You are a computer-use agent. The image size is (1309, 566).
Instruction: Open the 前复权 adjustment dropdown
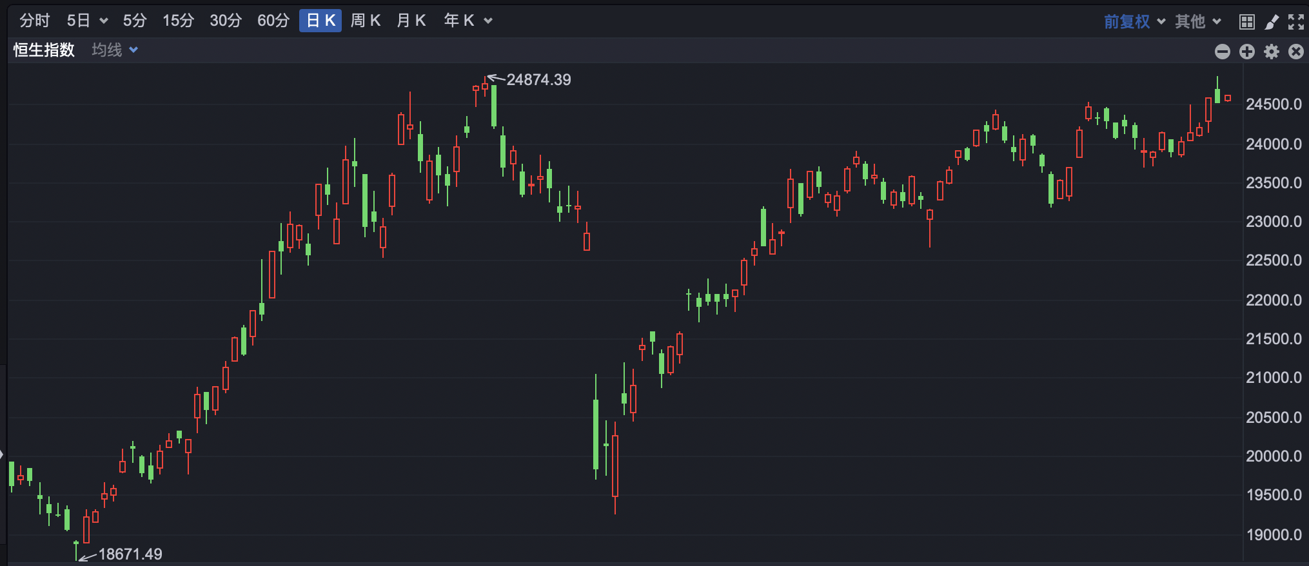pyautogui.click(x=1134, y=21)
